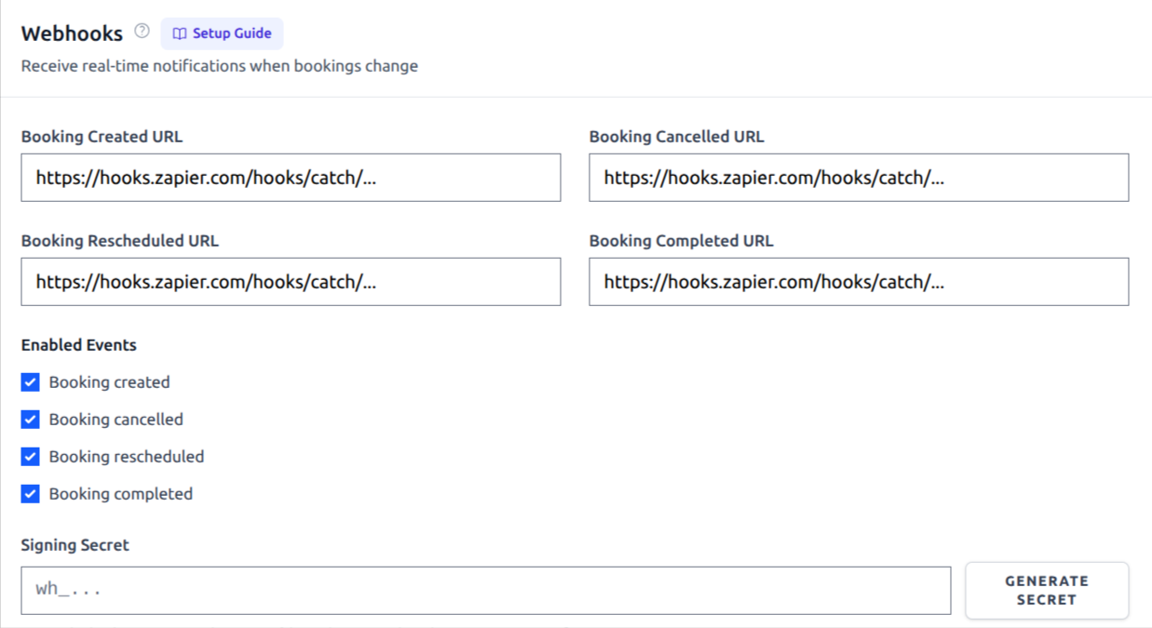Viewport: 1152px width, 628px height.
Task: Uncheck the Booking cancelled checkbox
Action: (x=31, y=420)
